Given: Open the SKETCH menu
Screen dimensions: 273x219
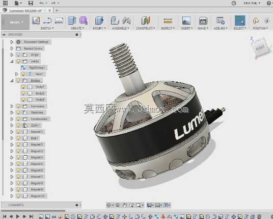Looking at the screenshot, I should [x=47, y=28].
